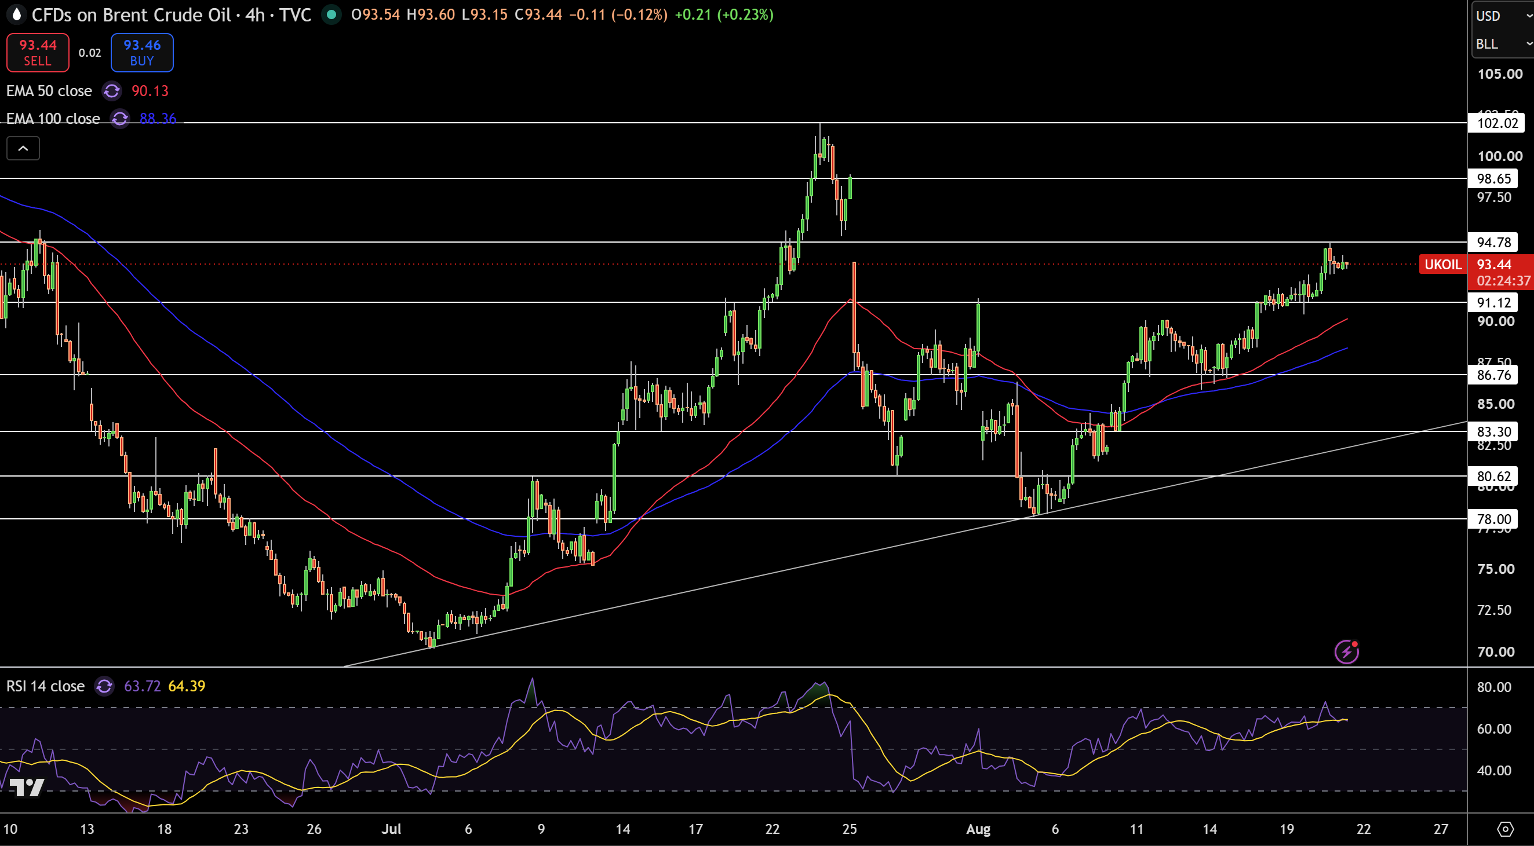Open chart settings gear at bottom right

[1505, 829]
